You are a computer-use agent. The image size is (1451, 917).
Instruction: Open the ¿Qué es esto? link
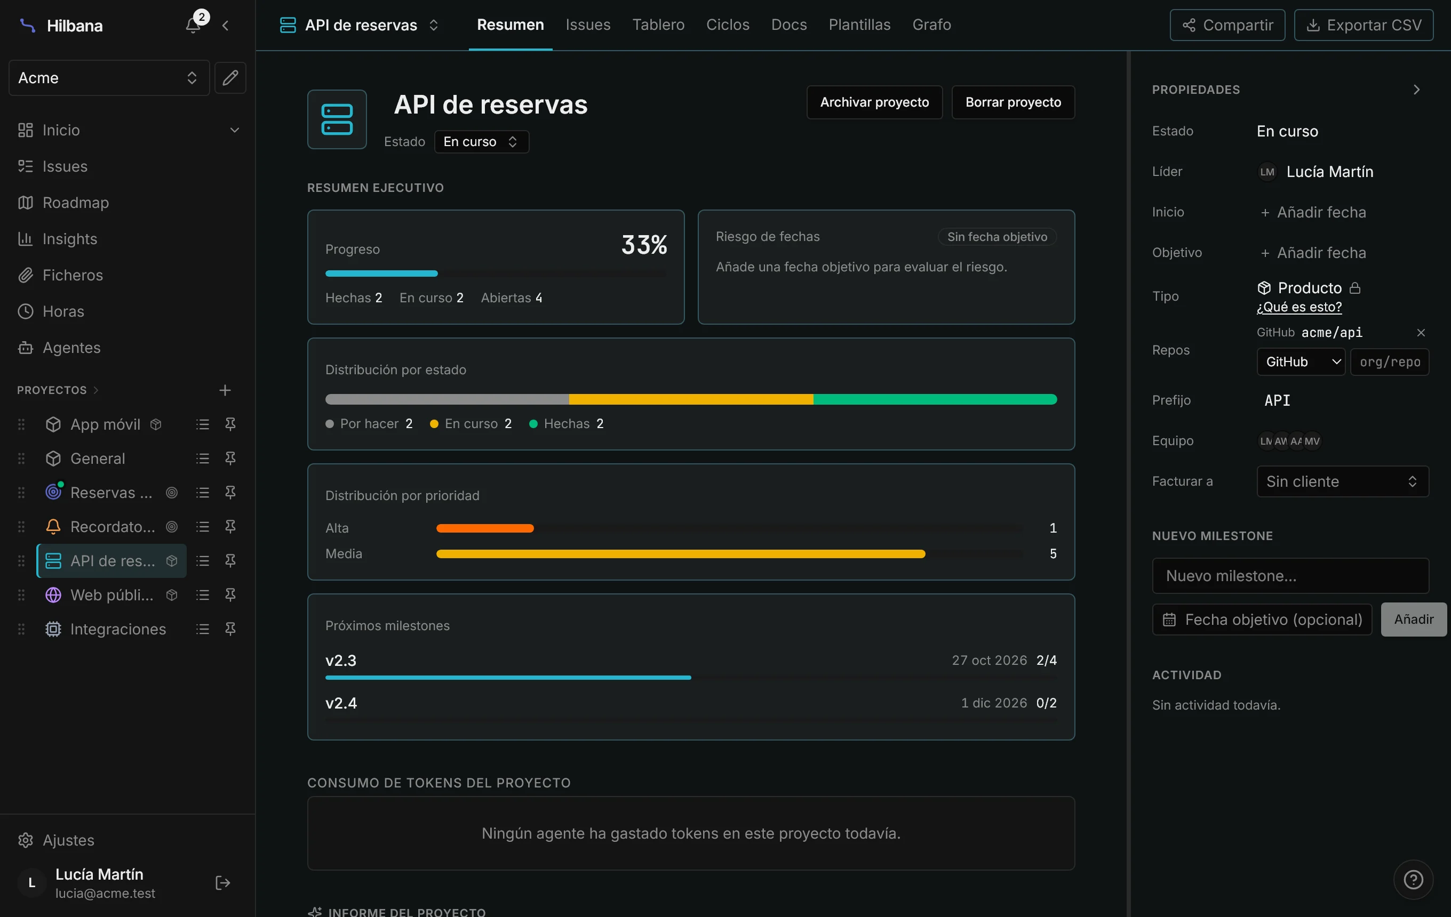(1299, 307)
